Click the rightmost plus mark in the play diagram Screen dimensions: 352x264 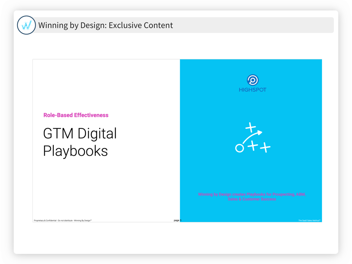(265, 148)
